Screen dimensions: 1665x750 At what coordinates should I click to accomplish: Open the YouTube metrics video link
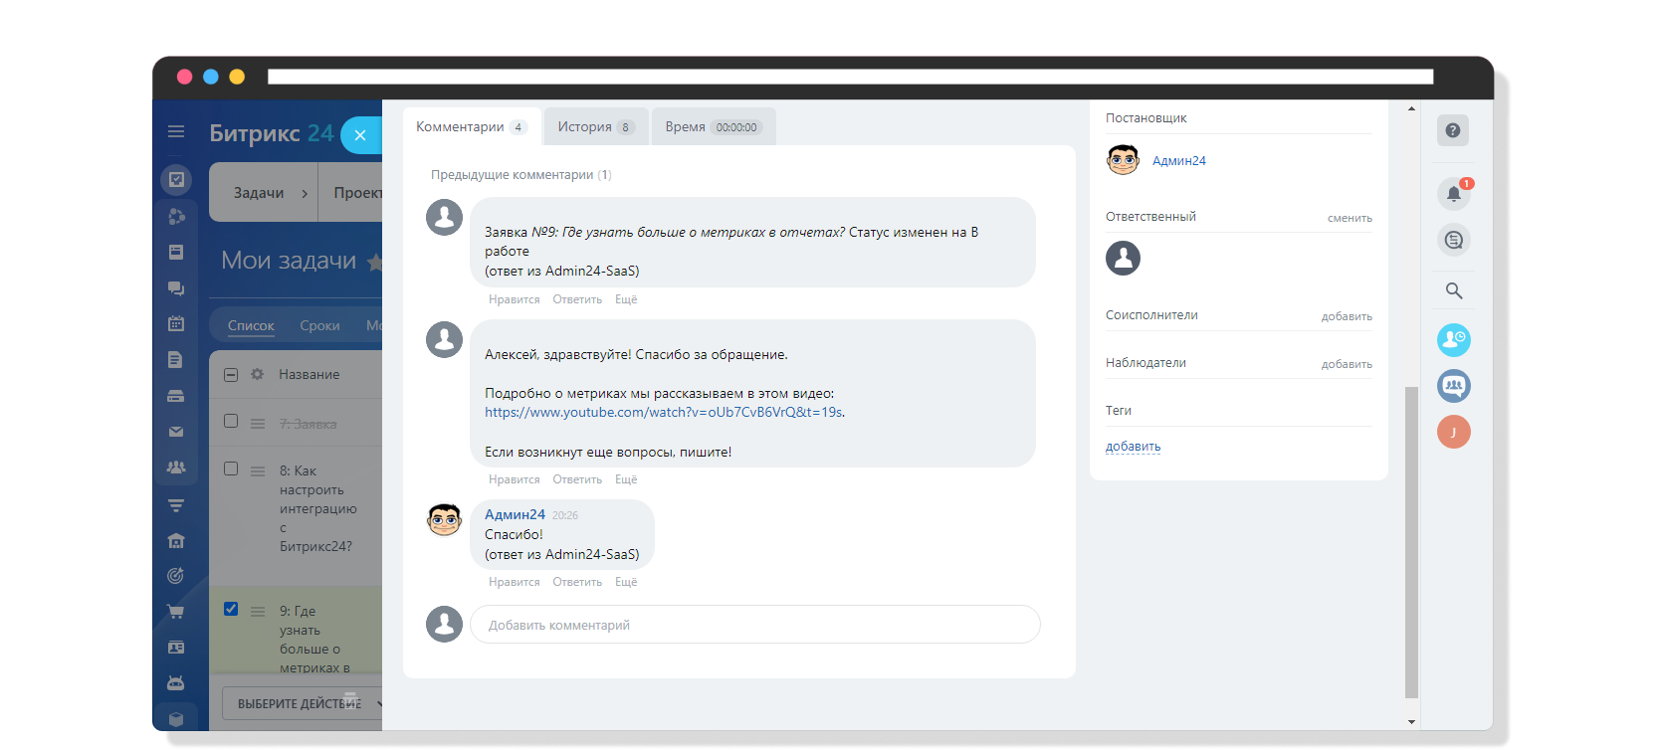pos(664,412)
